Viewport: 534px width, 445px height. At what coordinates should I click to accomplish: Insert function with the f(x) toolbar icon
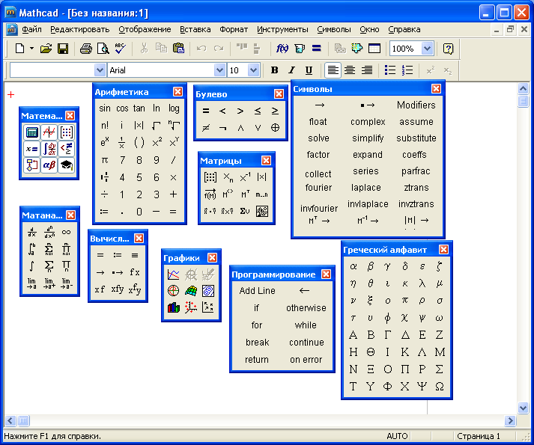coord(282,49)
